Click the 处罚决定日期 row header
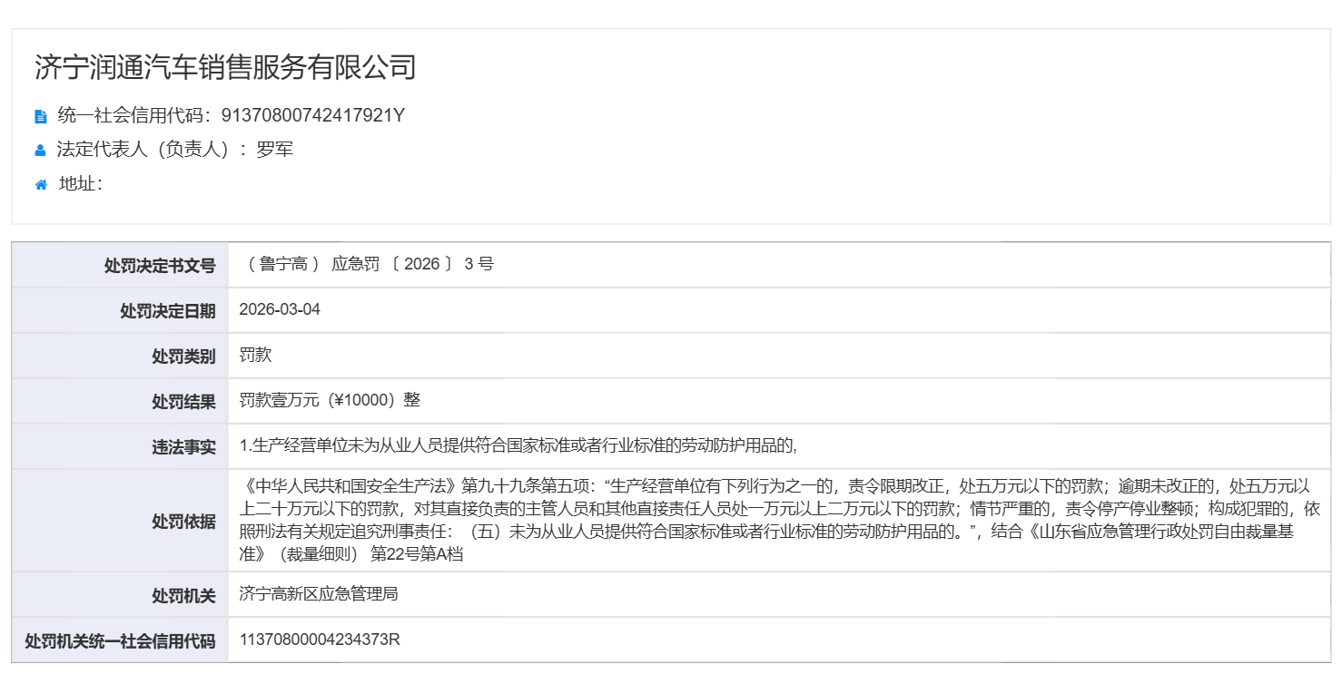Image resolution: width=1342 pixels, height=674 pixels. pos(168,311)
